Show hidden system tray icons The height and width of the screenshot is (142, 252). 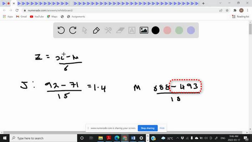point(178,138)
